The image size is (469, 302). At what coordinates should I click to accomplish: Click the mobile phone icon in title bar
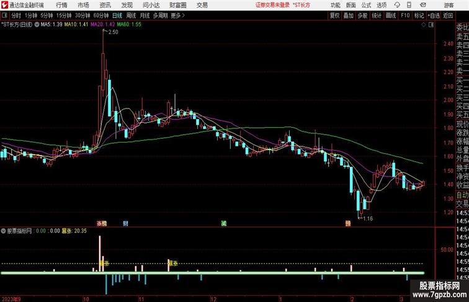409,5
